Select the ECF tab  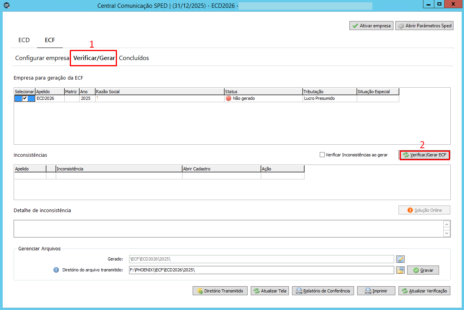pos(50,40)
